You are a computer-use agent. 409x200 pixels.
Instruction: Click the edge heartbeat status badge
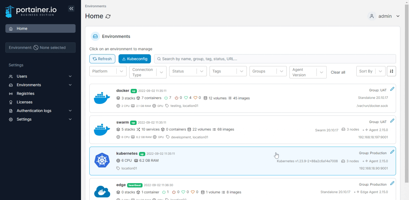[x=135, y=185]
